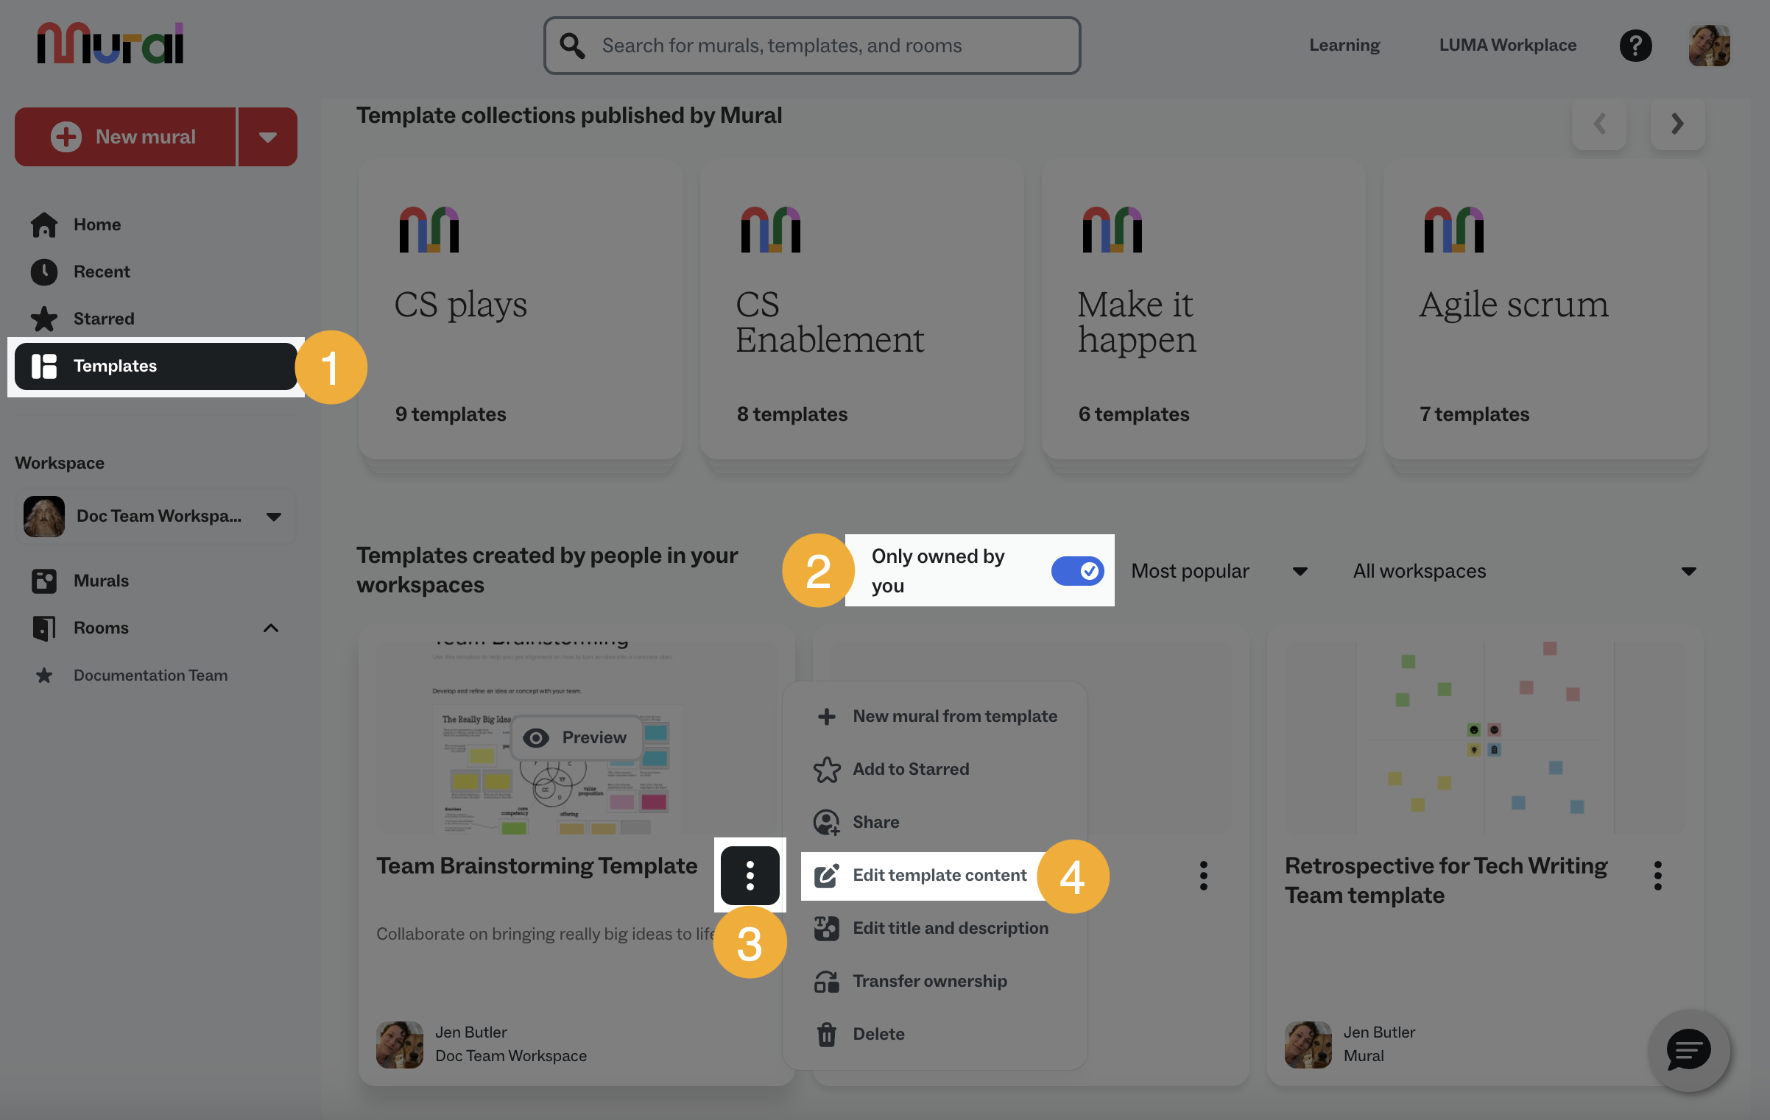This screenshot has height=1120, width=1770.
Task: Expand the Most popular sort dropdown
Action: coord(1219,571)
